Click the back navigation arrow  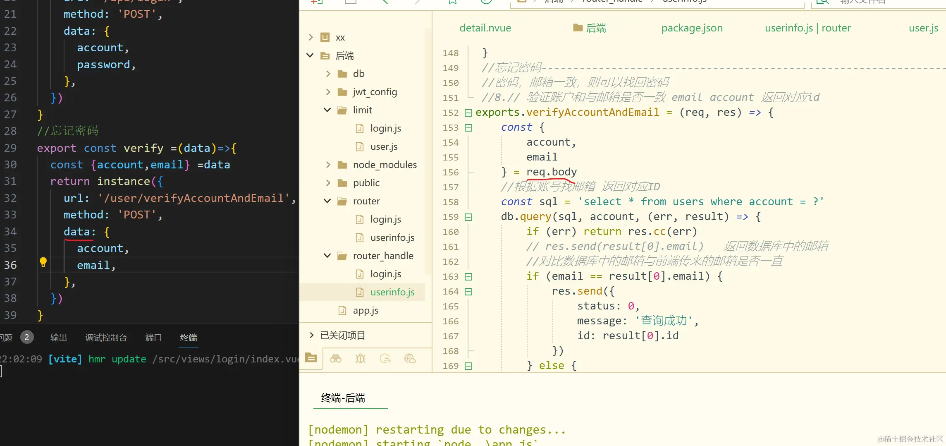(384, 2)
